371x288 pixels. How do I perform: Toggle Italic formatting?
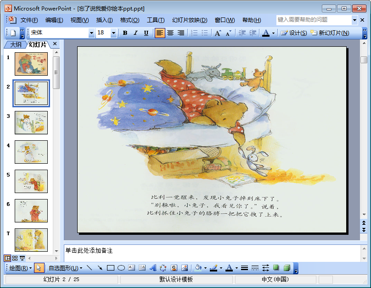pos(135,33)
